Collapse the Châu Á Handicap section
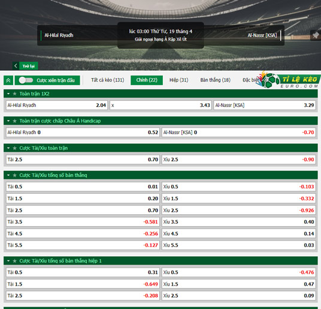This screenshot has height=309, width=321. pos(8,121)
